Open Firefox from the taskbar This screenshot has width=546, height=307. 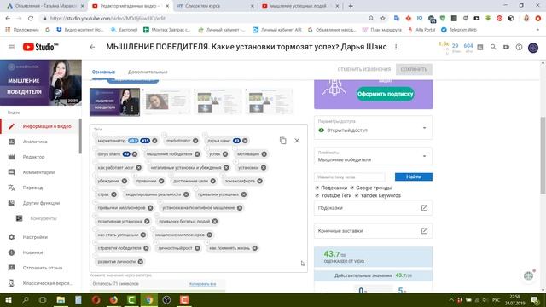click(113, 299)
